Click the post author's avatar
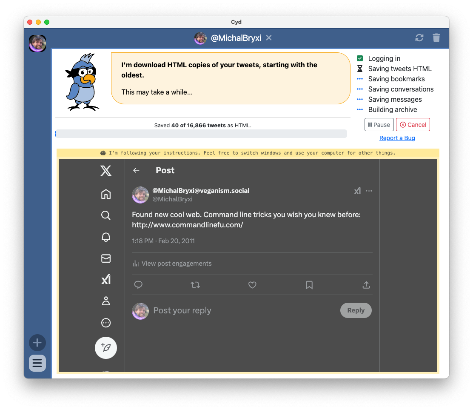 140,195
